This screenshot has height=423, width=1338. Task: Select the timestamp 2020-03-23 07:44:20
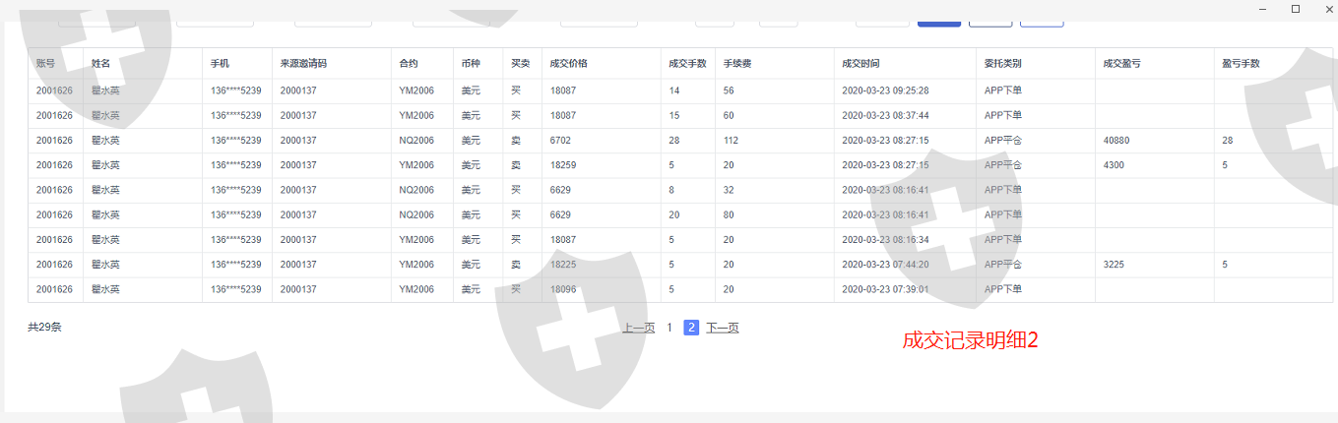pos(886,265)
